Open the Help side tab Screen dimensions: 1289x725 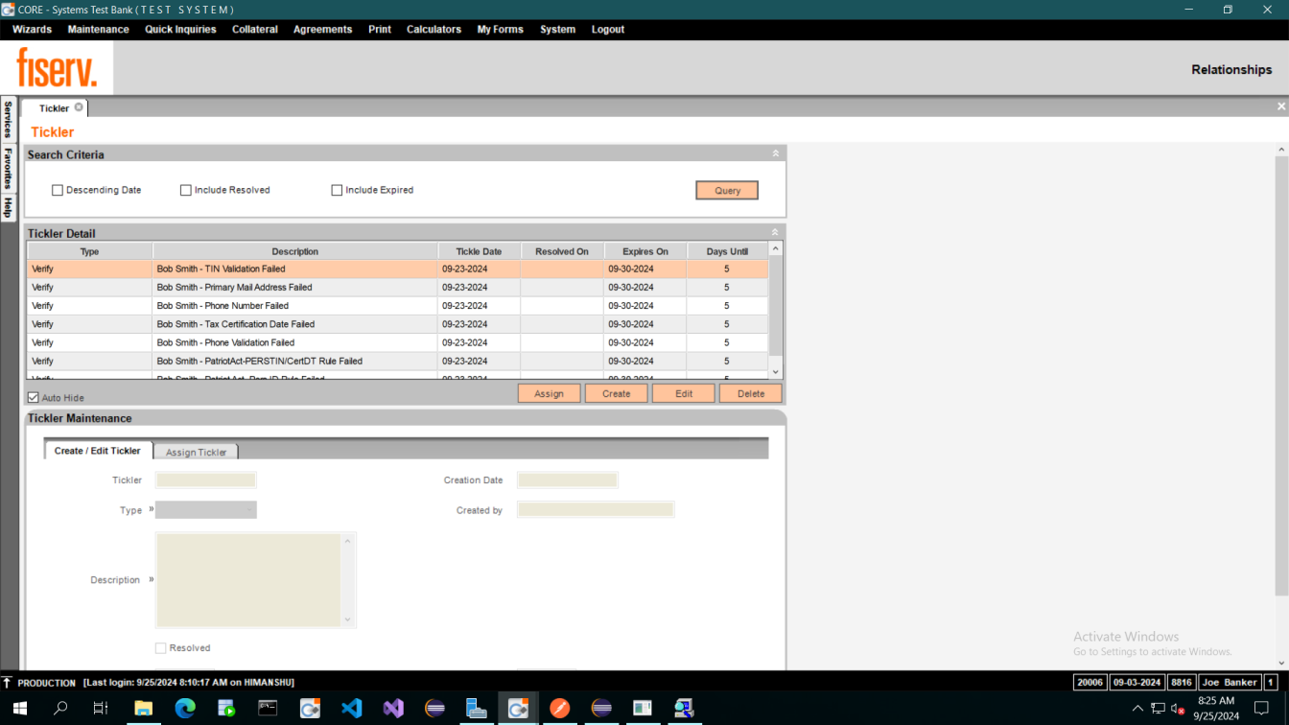click(x=8, y=207)
